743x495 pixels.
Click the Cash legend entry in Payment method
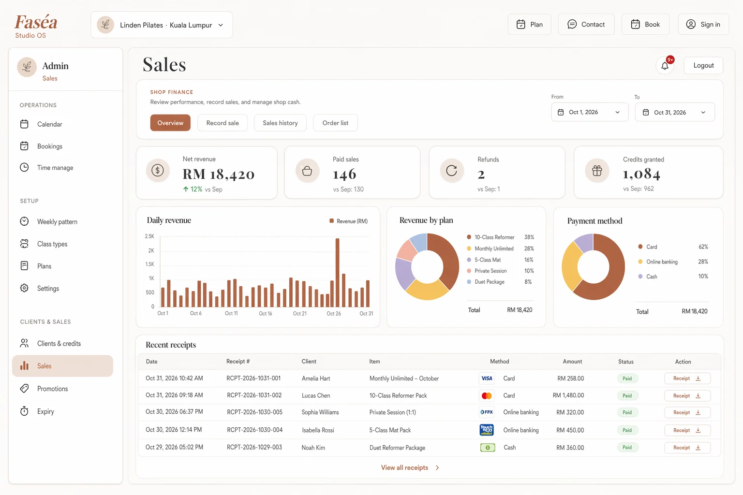click(673, 277)
